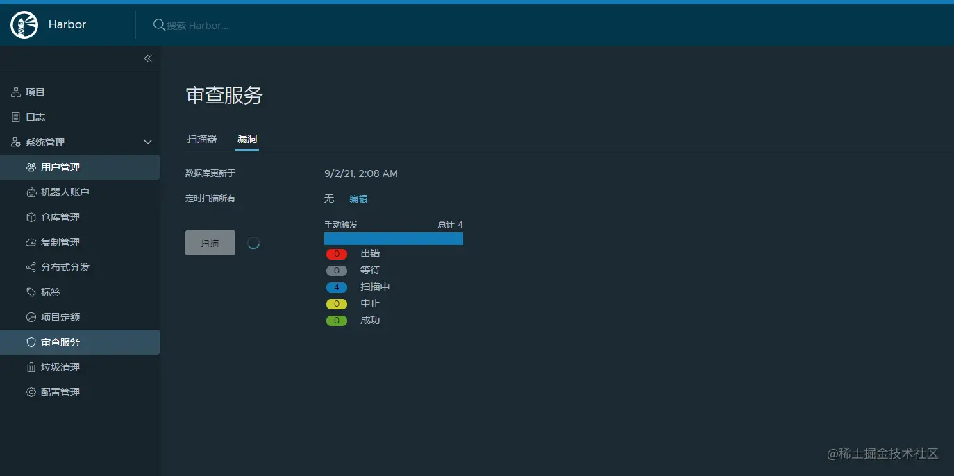954x476 pixels.
Task: Click the 成功 status label
Action: [370, 320]
